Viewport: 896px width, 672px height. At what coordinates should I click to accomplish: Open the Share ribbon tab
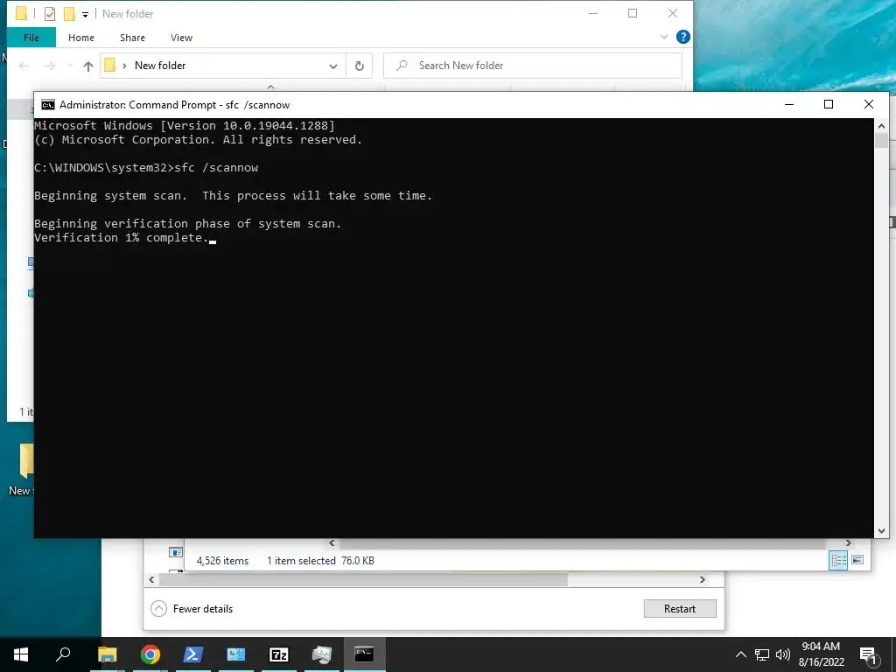point(132,38)
